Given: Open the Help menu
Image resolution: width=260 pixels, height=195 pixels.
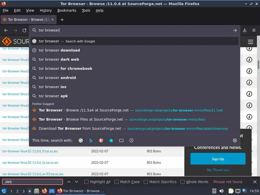Looking at the screenshot, I should [x=100, y=10].
